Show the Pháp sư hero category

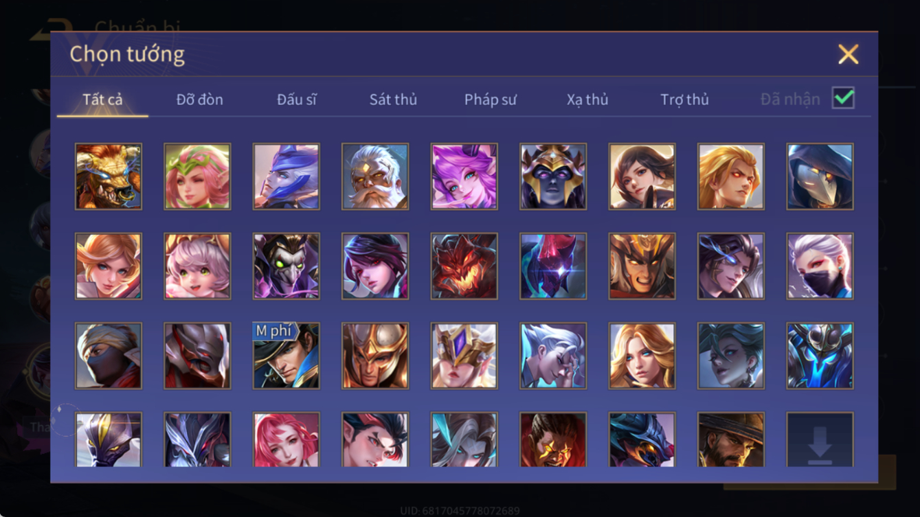(x=490, y=100)
